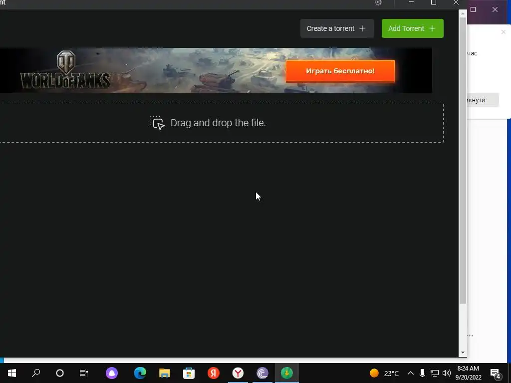Open the World of Tanks logo ad
The image size is (511, 383).
(65, 70)
